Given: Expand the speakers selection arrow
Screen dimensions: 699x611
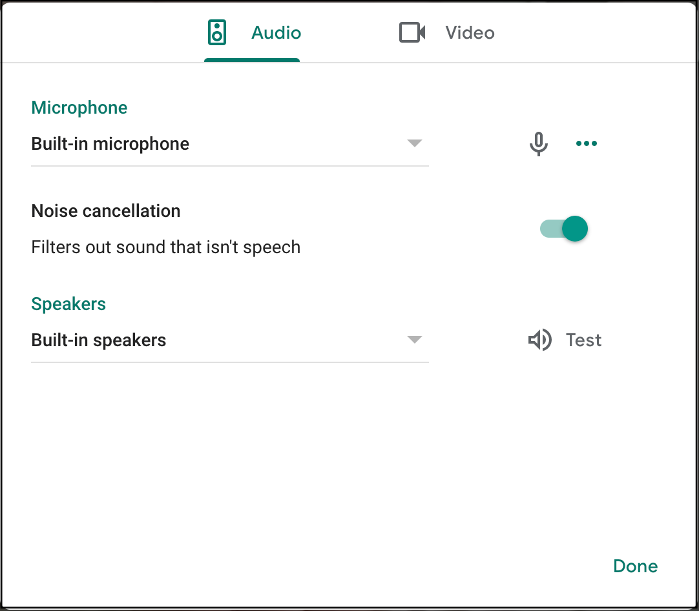Looking at the screenshot, I should click(x=414, y=340).
